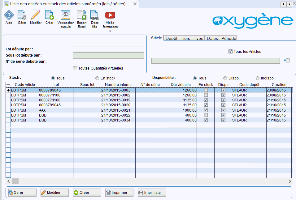Click inside the Lot débute par field
296x200 pixels.
(x=108, y=49)
